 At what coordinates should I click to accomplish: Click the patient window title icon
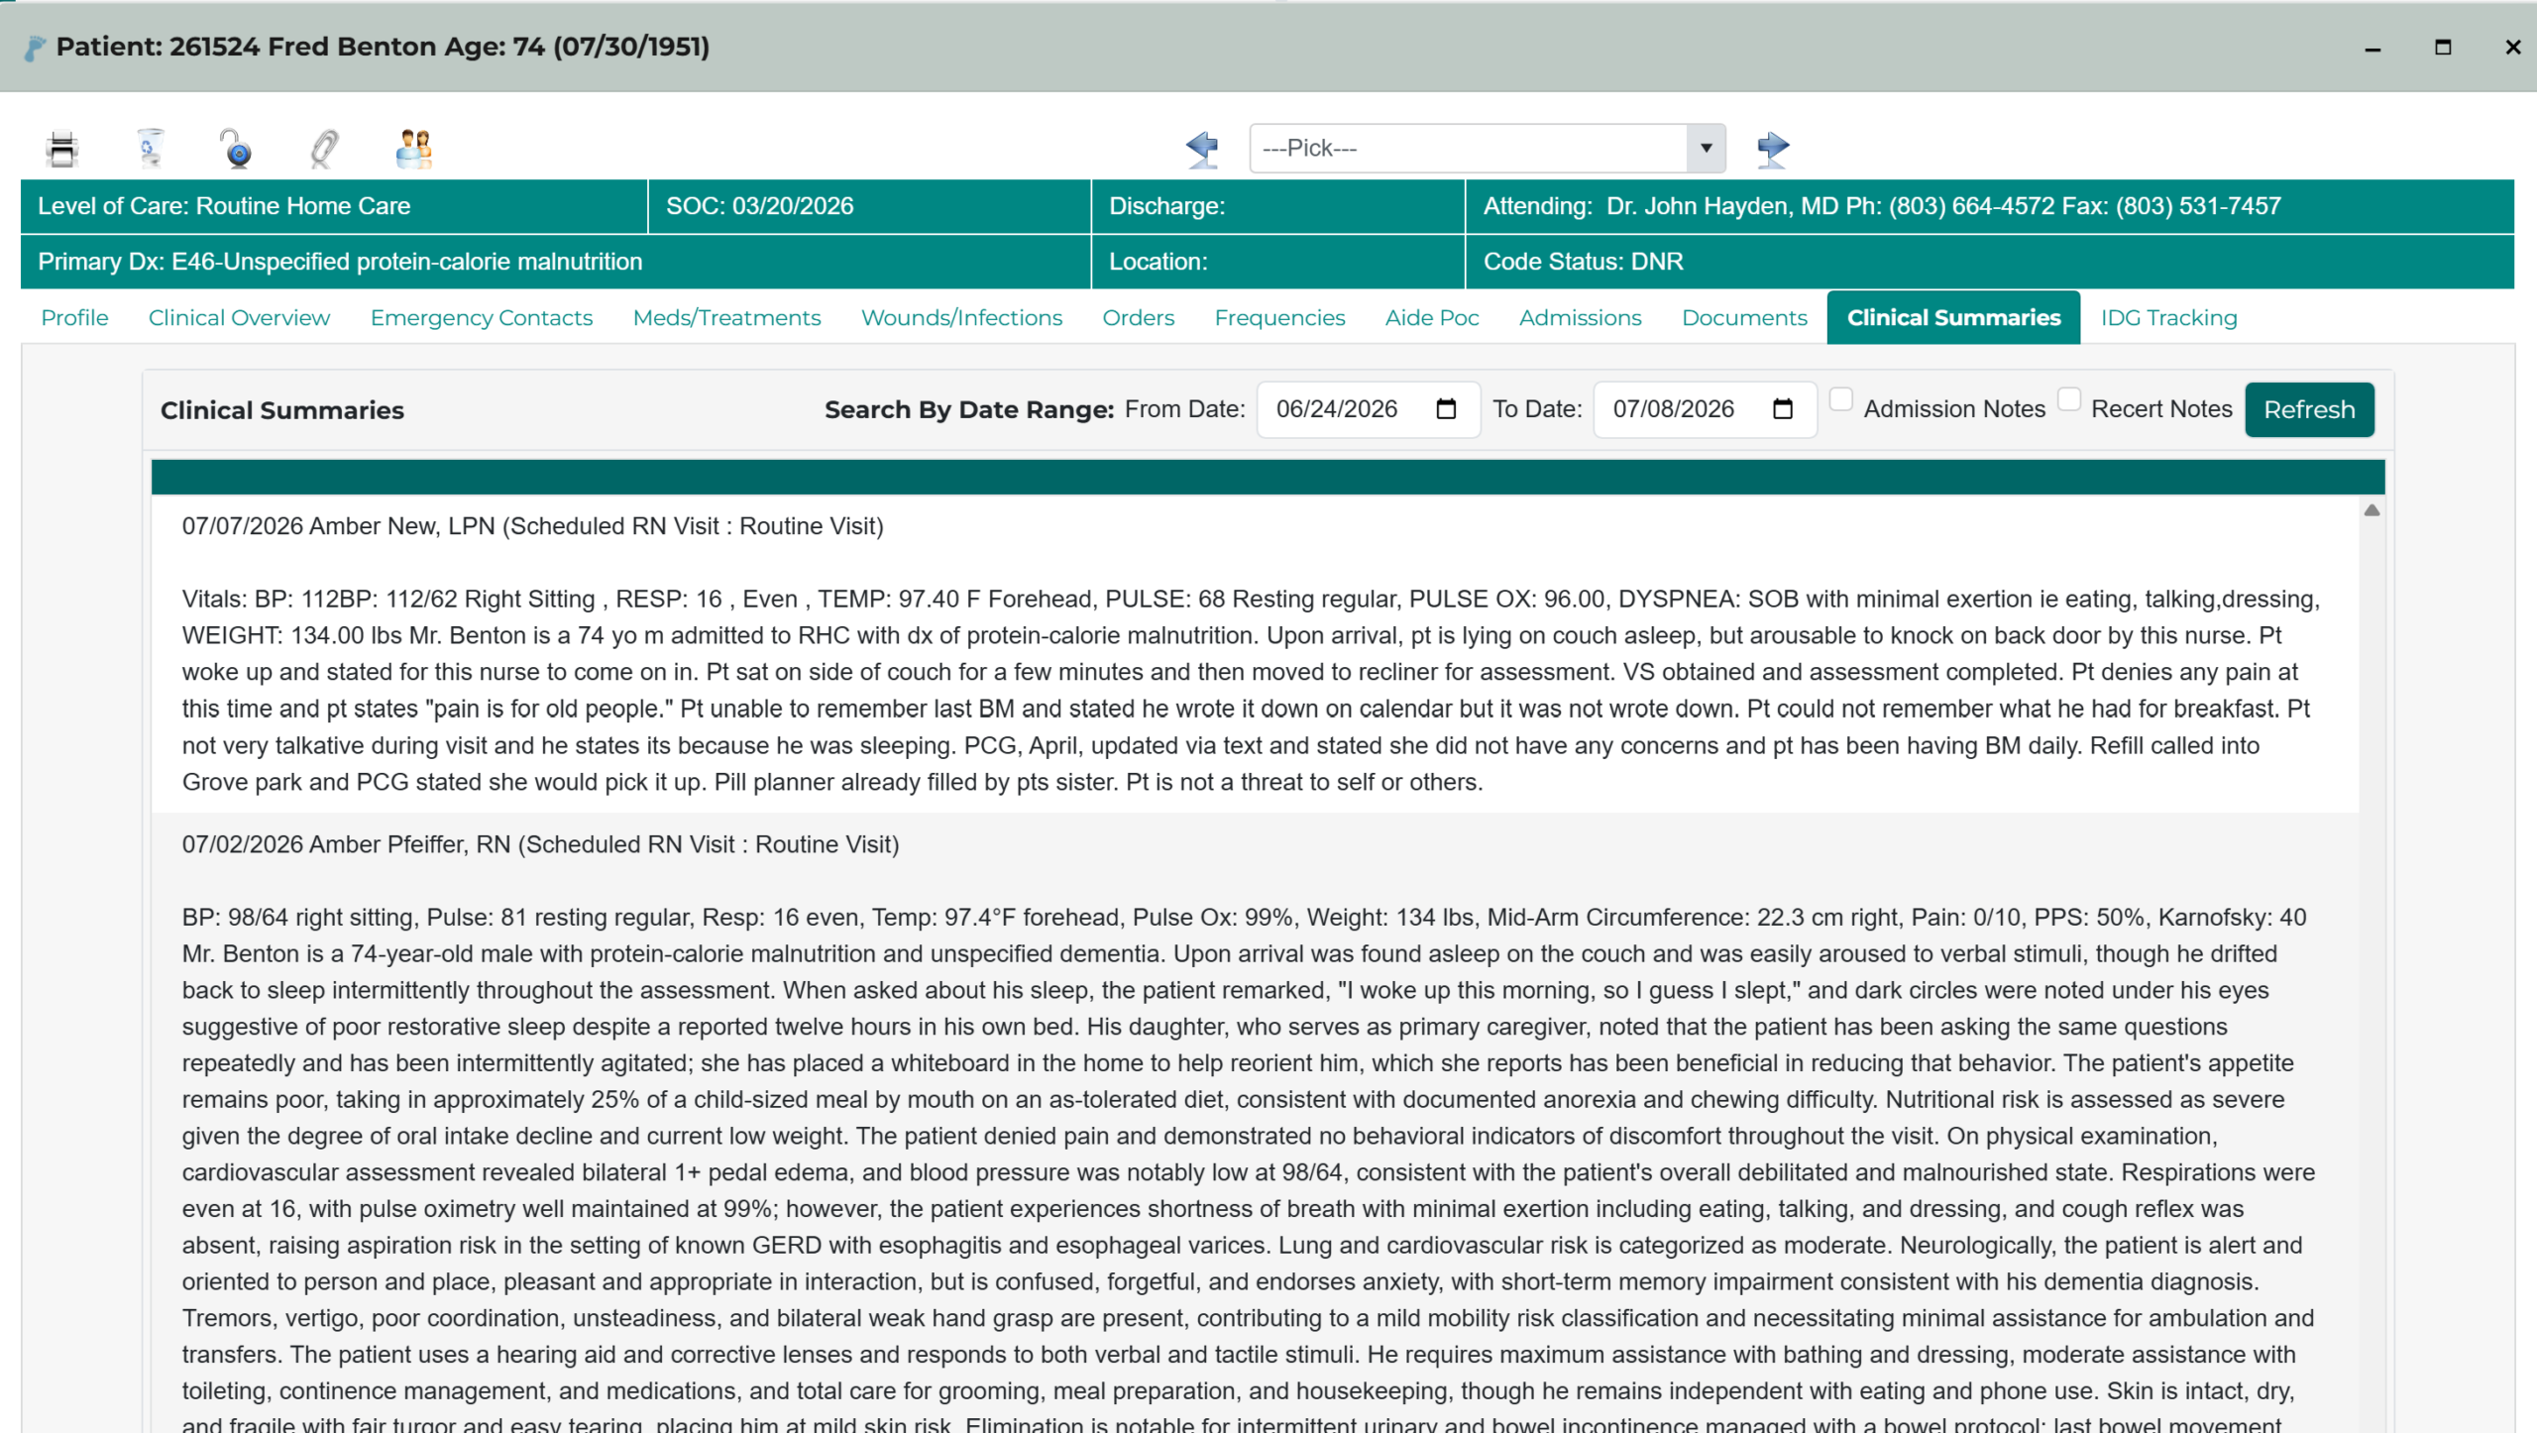(35, 48)
